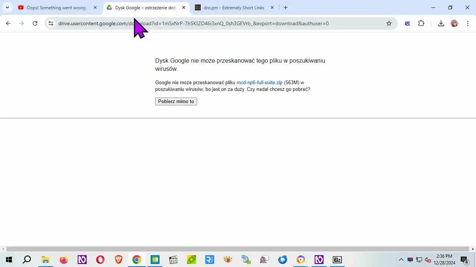Open the NVIDIA app from taskbar

point(155,260)
